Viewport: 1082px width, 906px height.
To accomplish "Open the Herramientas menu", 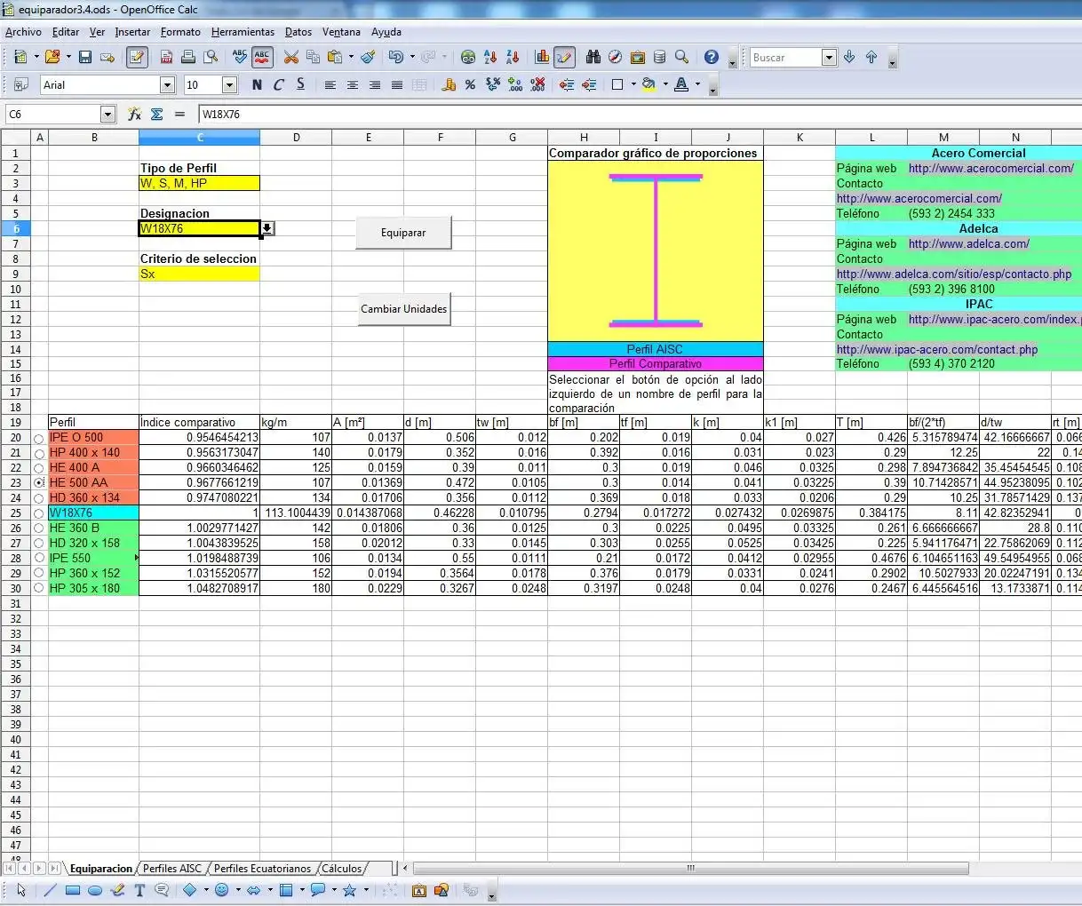I will [243, 32].
